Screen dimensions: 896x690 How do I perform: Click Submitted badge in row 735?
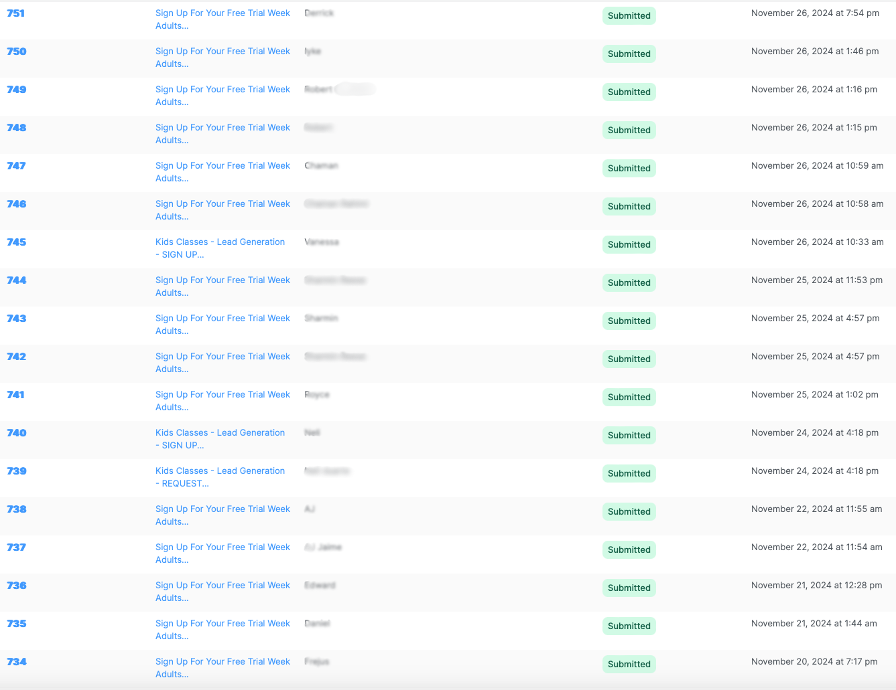(629, 626)
